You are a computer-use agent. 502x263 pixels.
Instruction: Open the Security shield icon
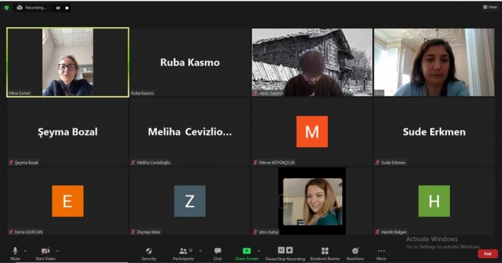[x=149, y=250]
